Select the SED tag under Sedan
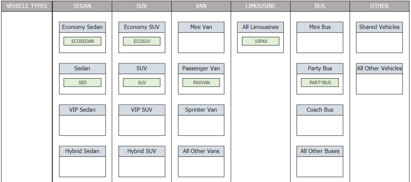Image resolution: width=411 pixels, height=182 pixels. point(82,83)
